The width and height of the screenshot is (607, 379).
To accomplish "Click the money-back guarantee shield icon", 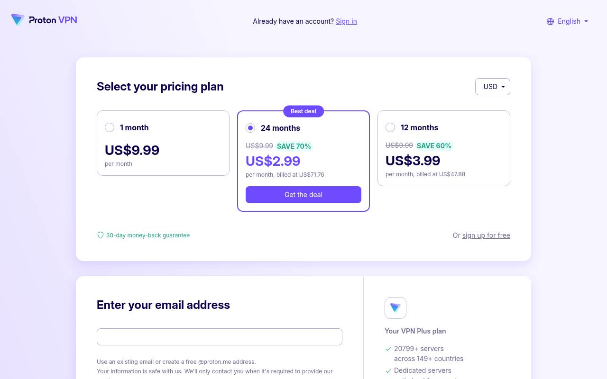I will [x=101, y=235].
